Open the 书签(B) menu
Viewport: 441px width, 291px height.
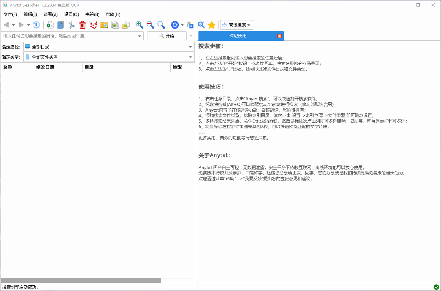[x=92, y=14]
